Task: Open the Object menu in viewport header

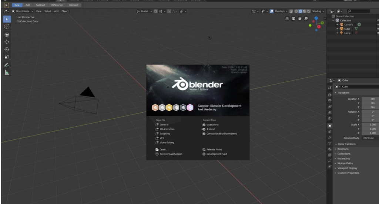Action: pyautogui.click(x=65, y=11)
